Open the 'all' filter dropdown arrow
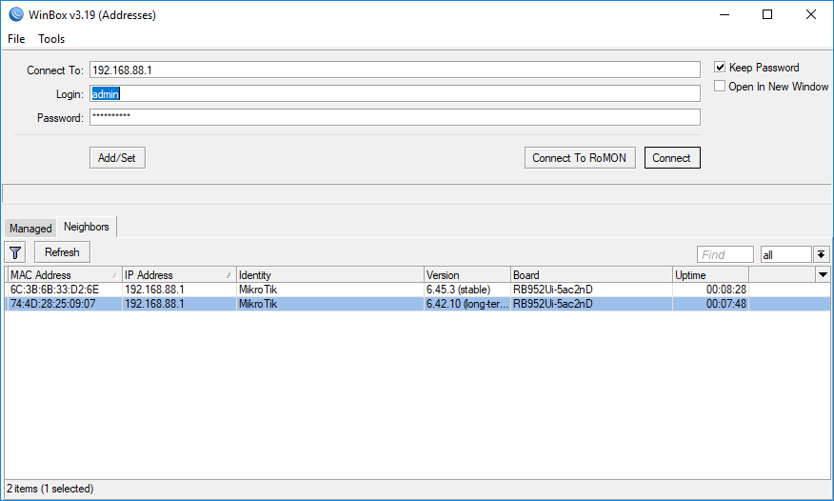The height and width of the screenshot is (501, 834). (x=821, y=254)
